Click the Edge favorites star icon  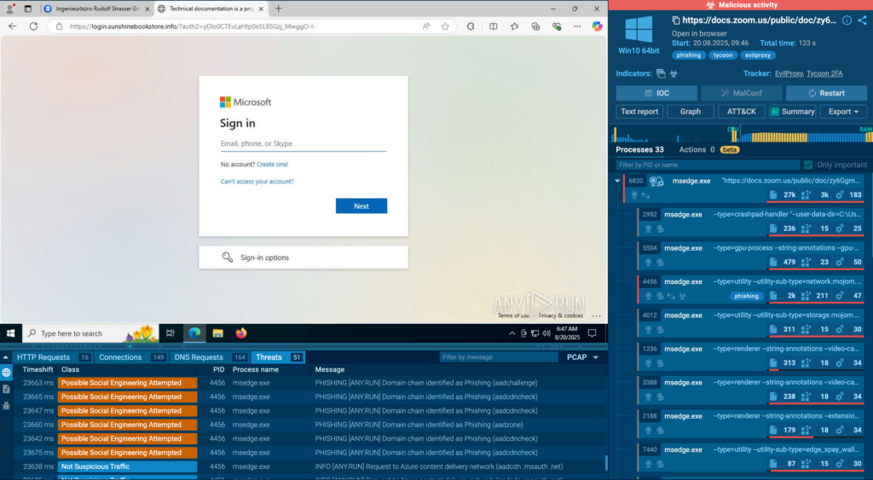(445, 26)
